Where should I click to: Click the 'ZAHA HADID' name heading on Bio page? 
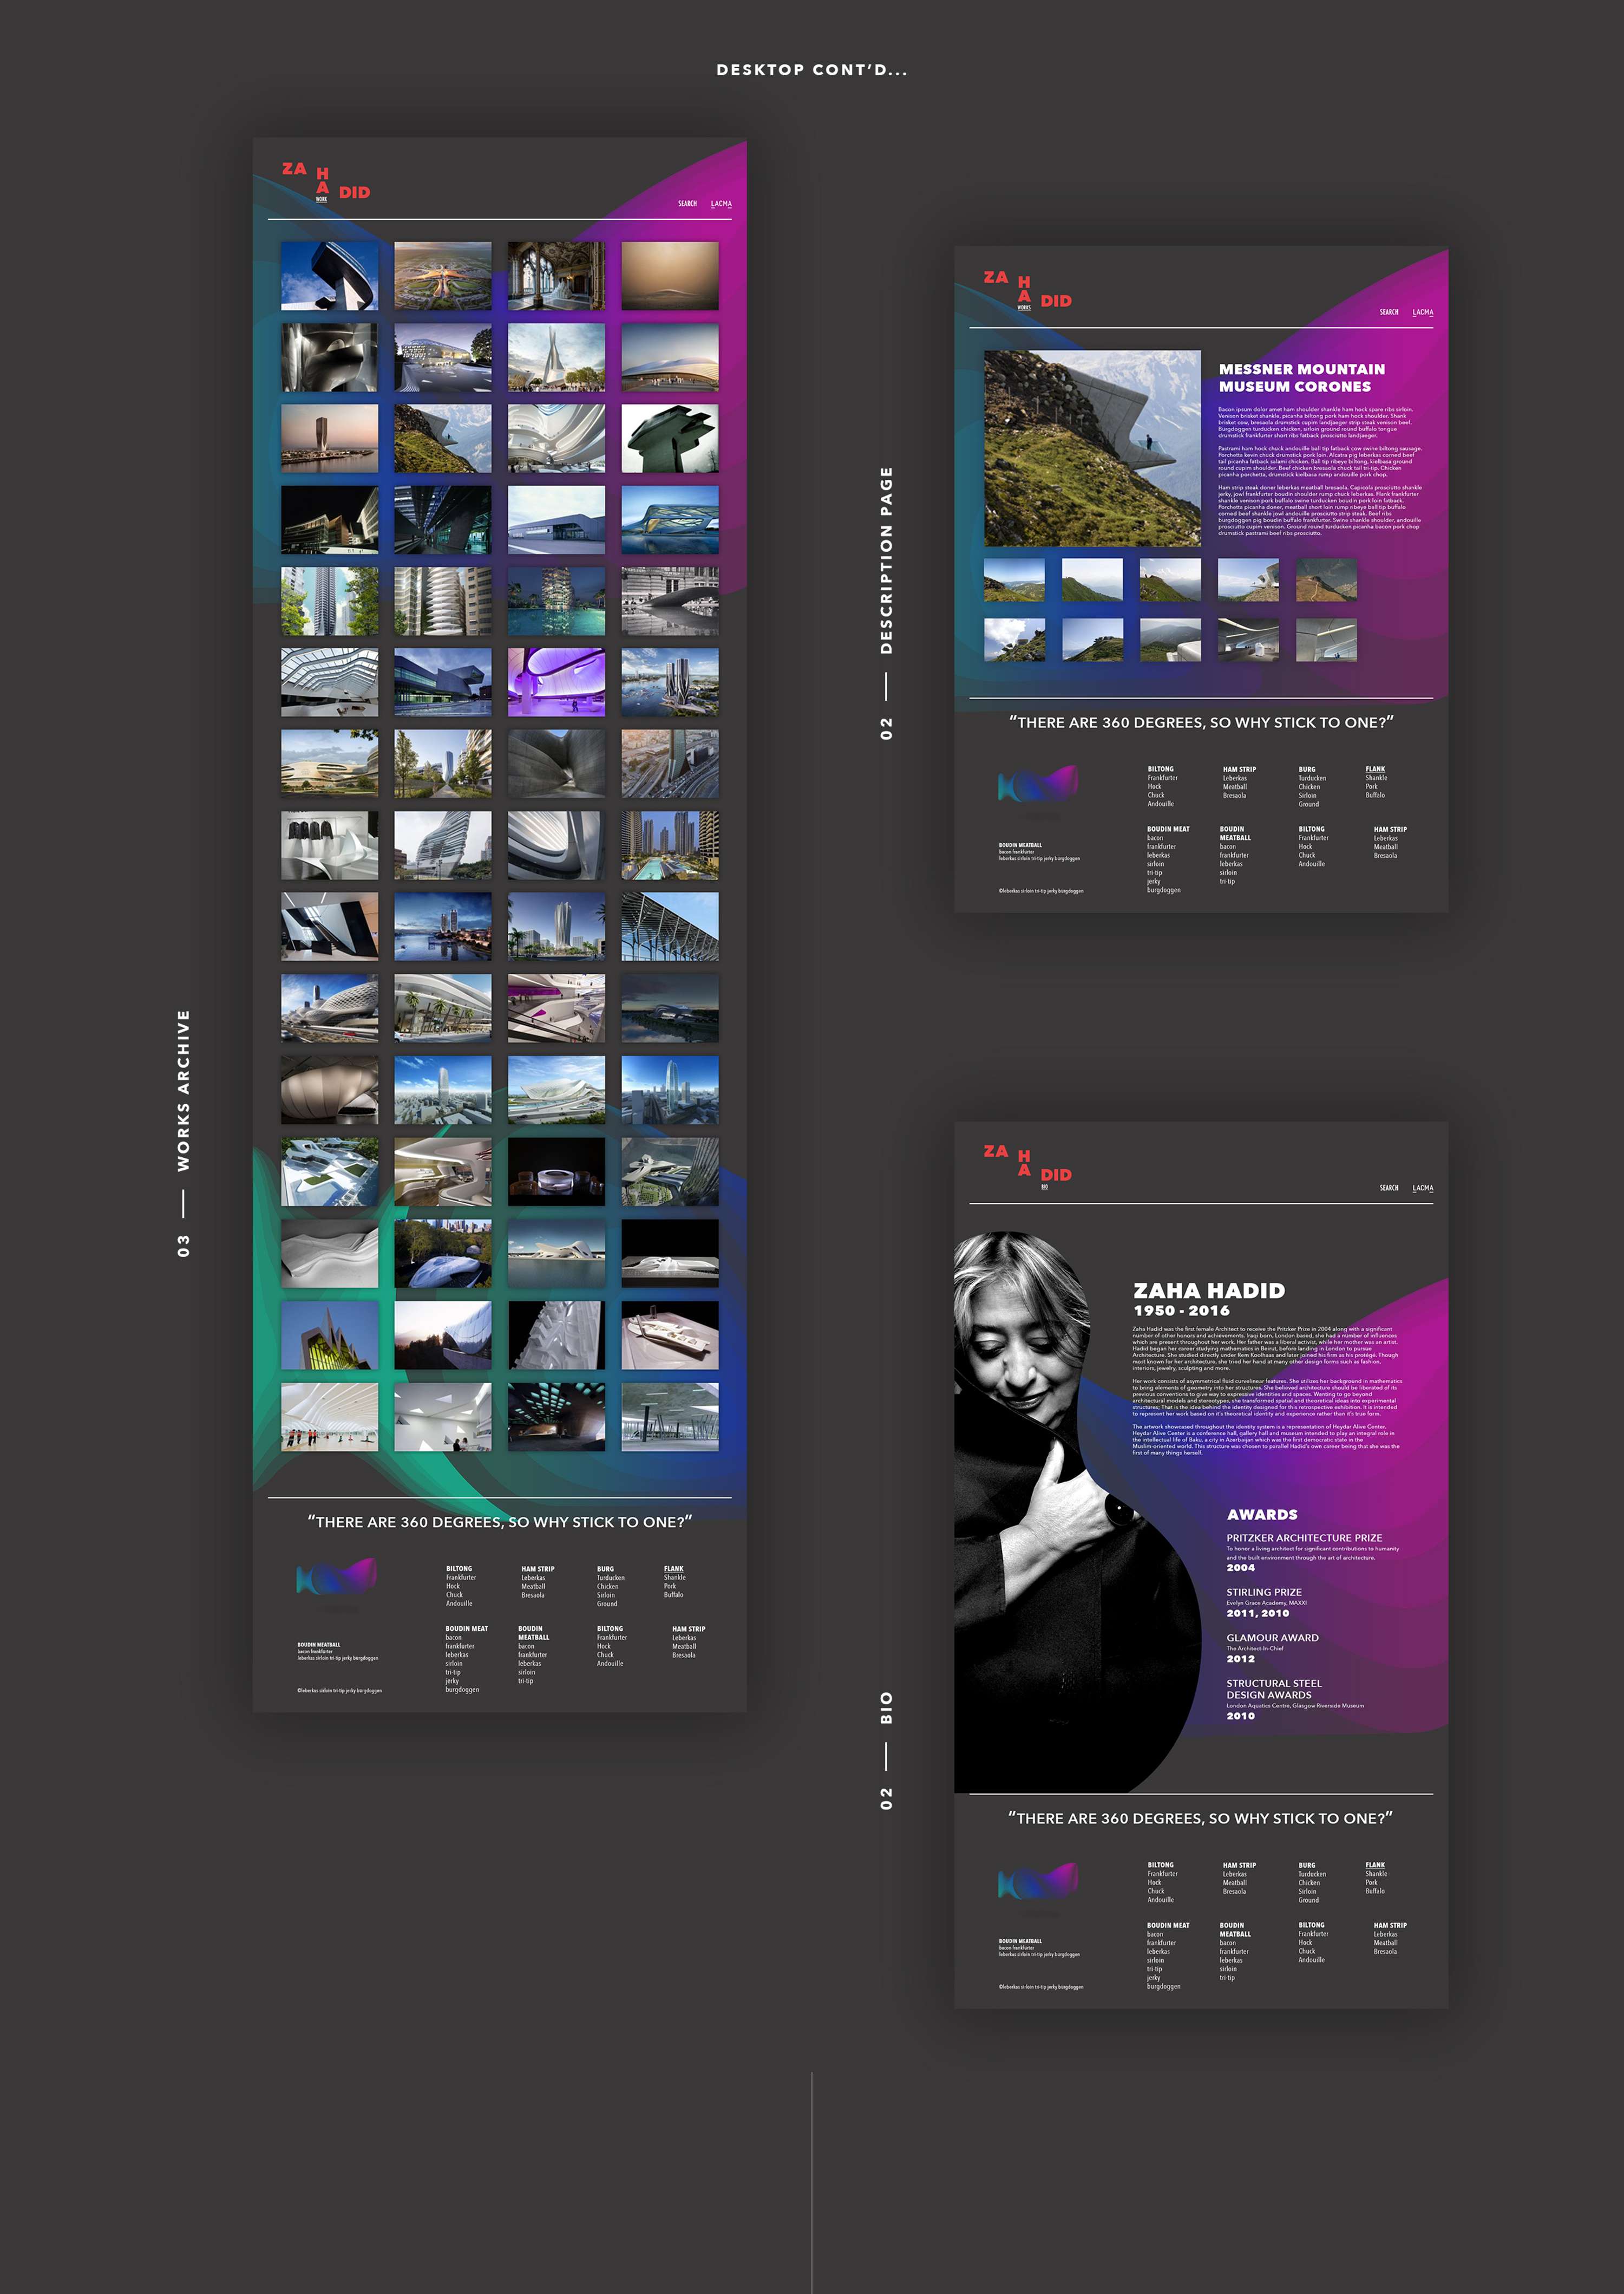tap(1208, 1291)
